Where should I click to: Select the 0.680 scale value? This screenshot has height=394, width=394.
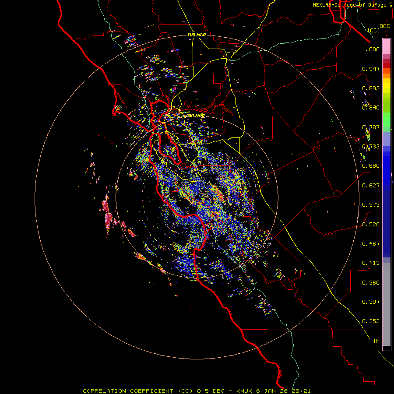(x=371, y=166)
